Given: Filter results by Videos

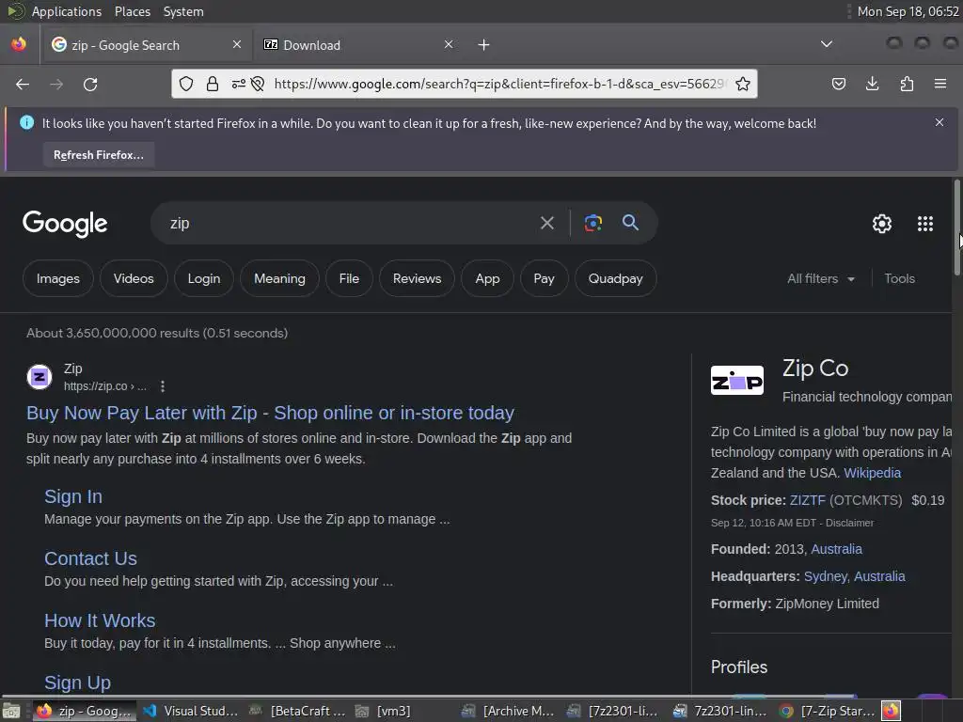Looking at the screenshot, I should [134, 278].
